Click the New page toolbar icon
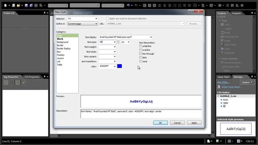This screenshot has height=145, width=258. (5, 5)
